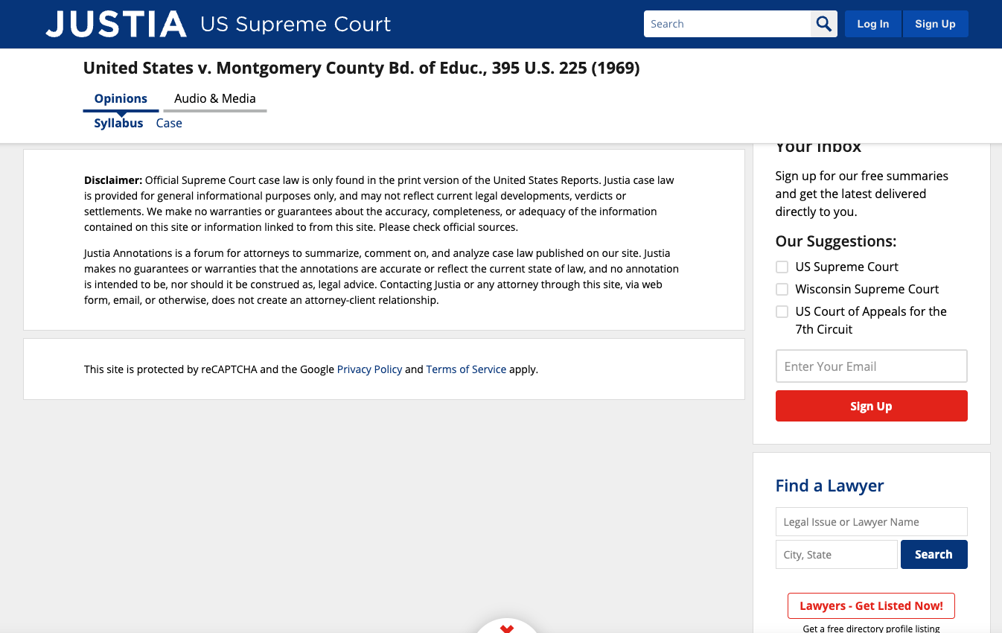1002x633 pixels.
Task: Click Lawyers - Get Listed Now! button
Action: coord(871,605)
